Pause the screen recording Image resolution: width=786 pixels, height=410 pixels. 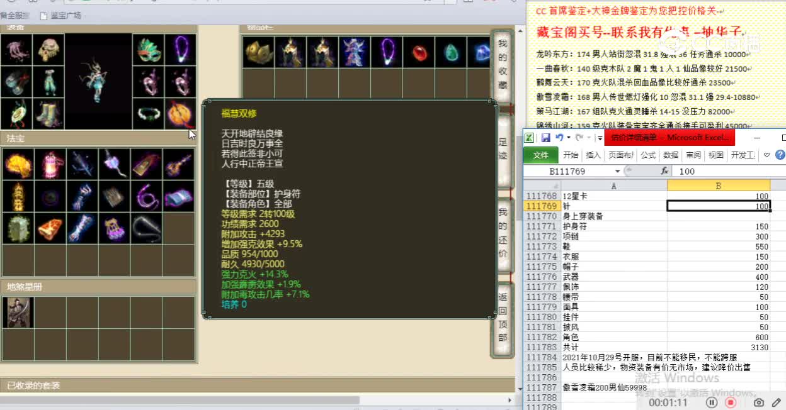pos(712,402)
